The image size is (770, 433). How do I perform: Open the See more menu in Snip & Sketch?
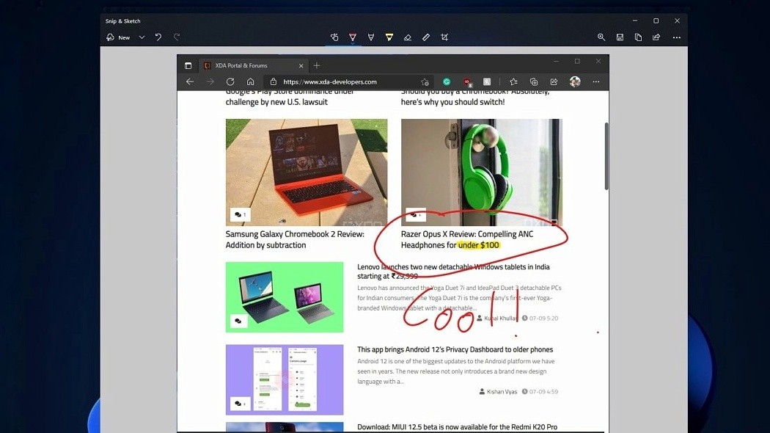pos(677,37)
